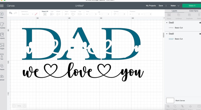The height and width of the screenshot is (110, 201).
Task: Click the Position X input field
Action: pos(135,14)
